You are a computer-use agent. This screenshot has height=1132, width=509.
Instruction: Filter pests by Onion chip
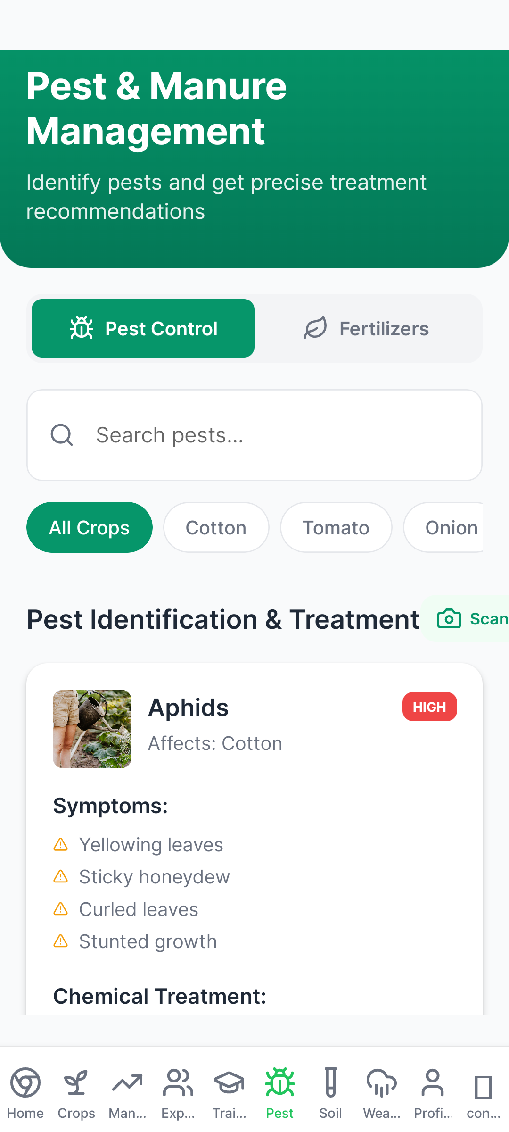(448, 528)
